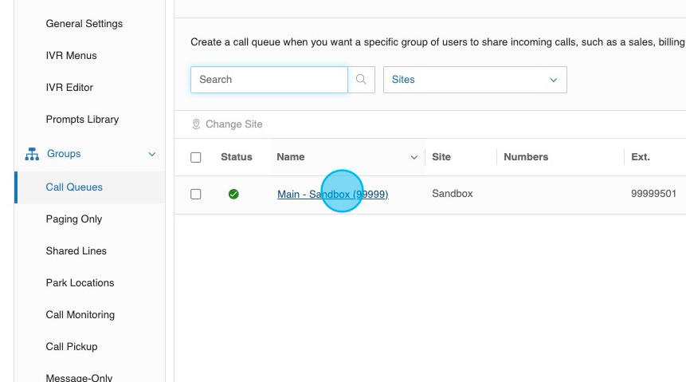Check the Main - Sandbox row checkbox
This screenshot has height=382, width=686.
coord(196,194)
